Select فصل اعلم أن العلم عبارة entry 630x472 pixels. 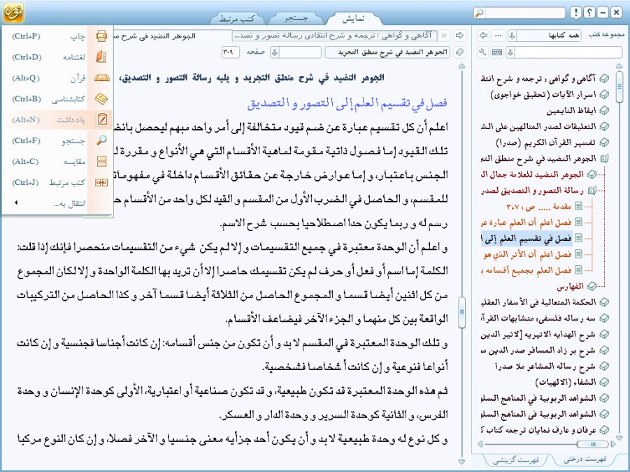point(527,223)
